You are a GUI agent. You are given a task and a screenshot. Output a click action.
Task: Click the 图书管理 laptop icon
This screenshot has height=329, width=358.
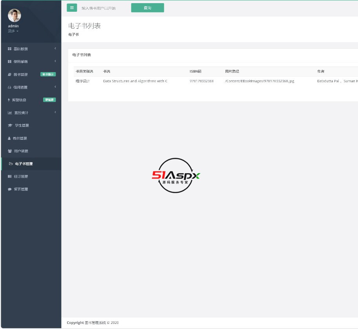pyautogui.click(x=9, y=74)
